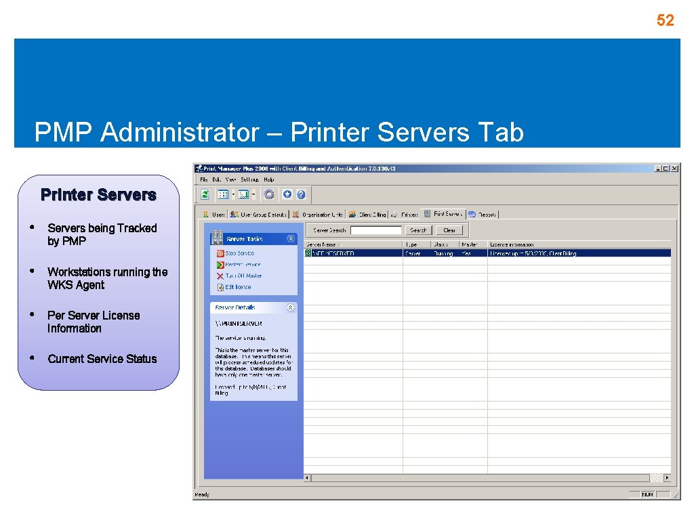Sort by the License Information column header
Viewport: 694px width, 520px height.
pos(579,244)
